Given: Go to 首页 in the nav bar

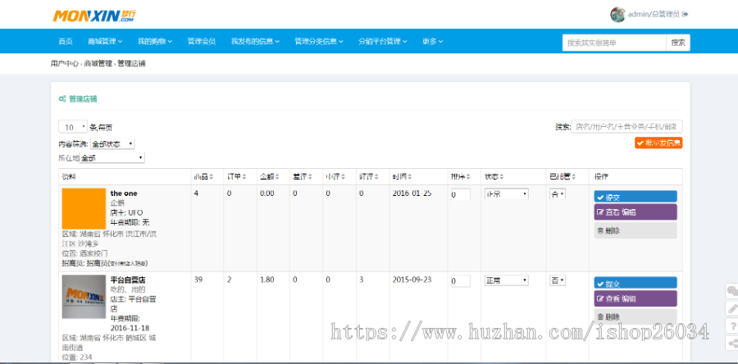Looking at the screenshot, I should (x=66, y=41).
